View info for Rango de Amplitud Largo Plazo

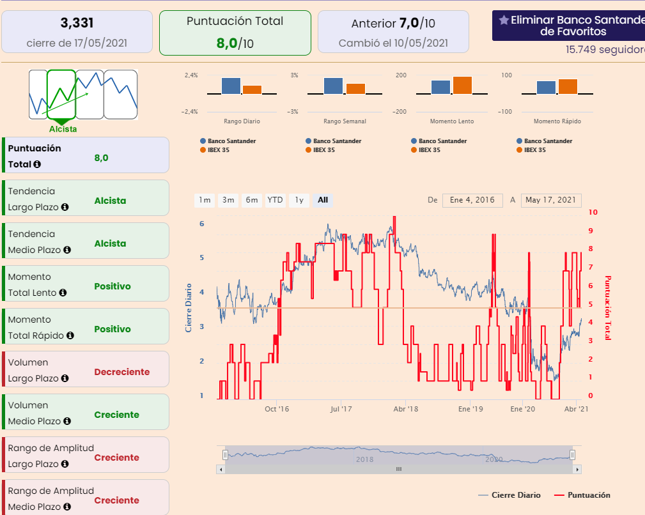[x=65, y=464]
